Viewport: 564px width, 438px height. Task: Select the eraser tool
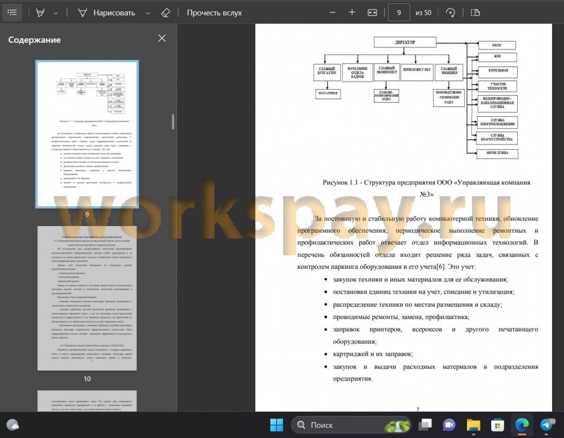point(165,13)
